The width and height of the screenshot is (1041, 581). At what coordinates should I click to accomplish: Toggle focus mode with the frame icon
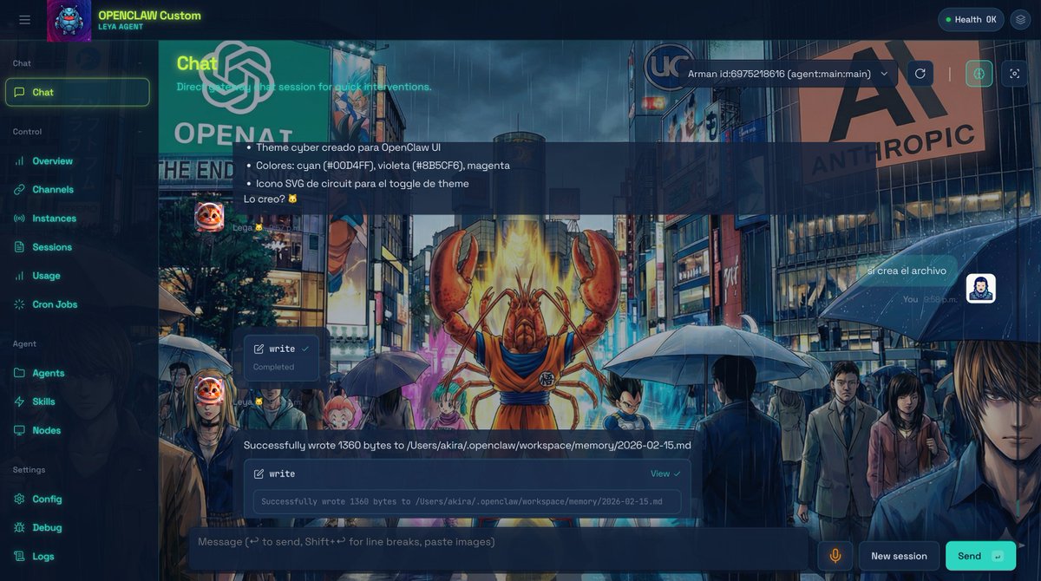pyautogui.click(x=1014, y=74)
